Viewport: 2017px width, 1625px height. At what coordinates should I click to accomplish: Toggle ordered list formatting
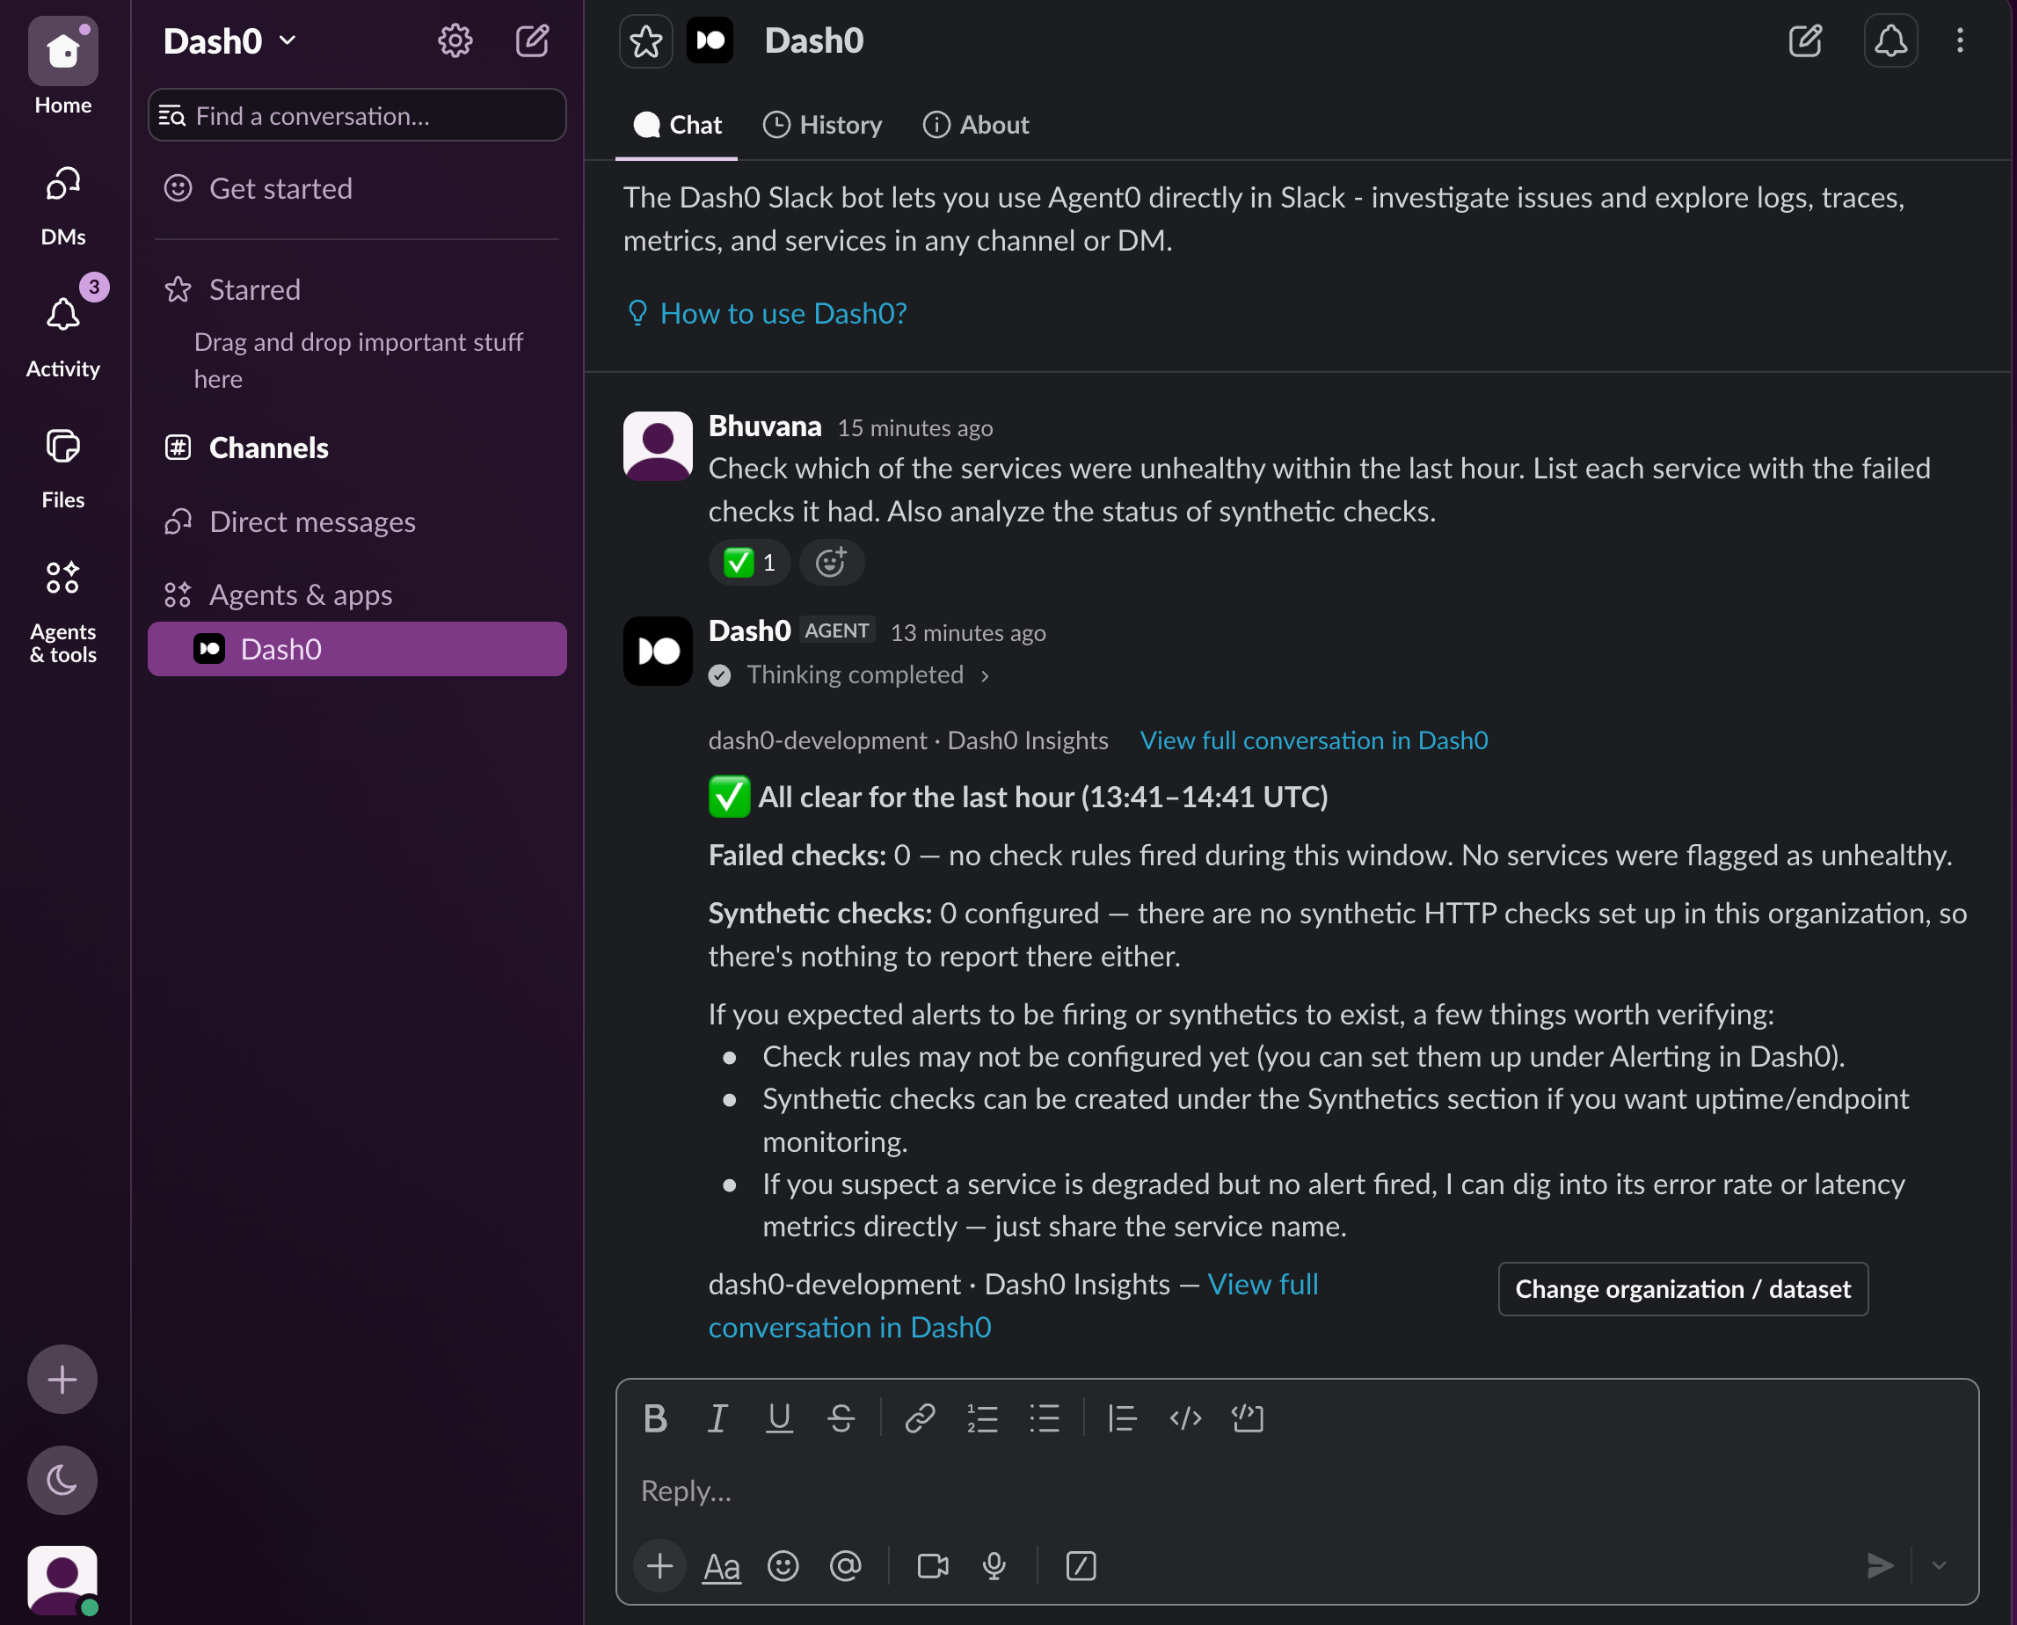(982, 1418)
